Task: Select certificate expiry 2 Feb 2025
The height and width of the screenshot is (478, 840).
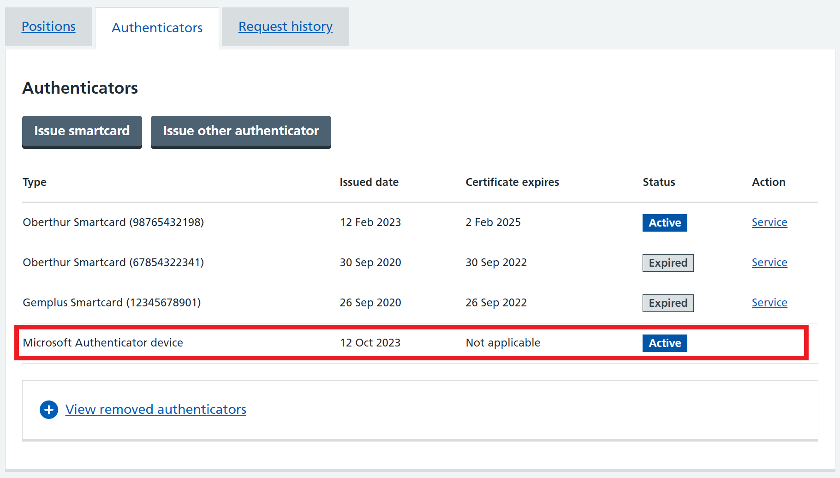Action: [493, 222]
